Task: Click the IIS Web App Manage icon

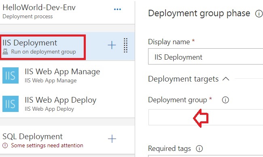Action: [x=11, y=75]
